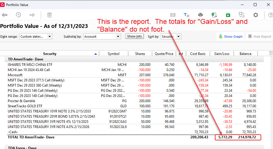
Task: Click the find and replace icon
Action: click(x=242, y=15)
